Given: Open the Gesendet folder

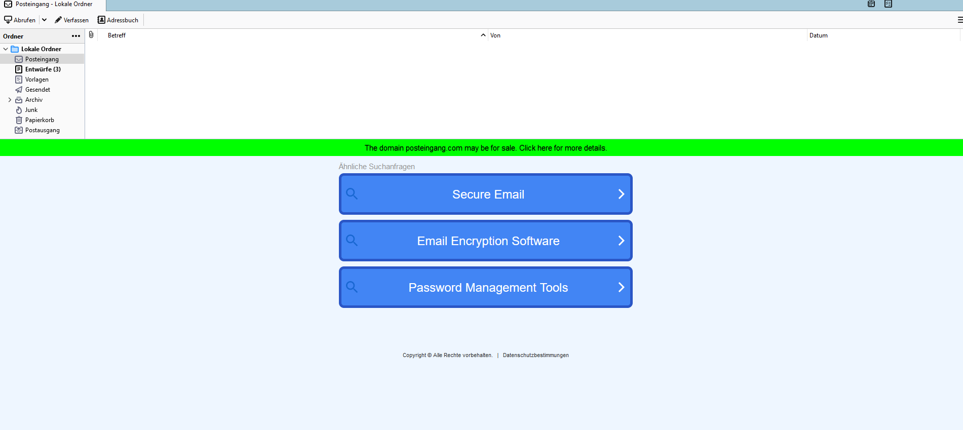Looking at the screenshot, I should [42, 90].
